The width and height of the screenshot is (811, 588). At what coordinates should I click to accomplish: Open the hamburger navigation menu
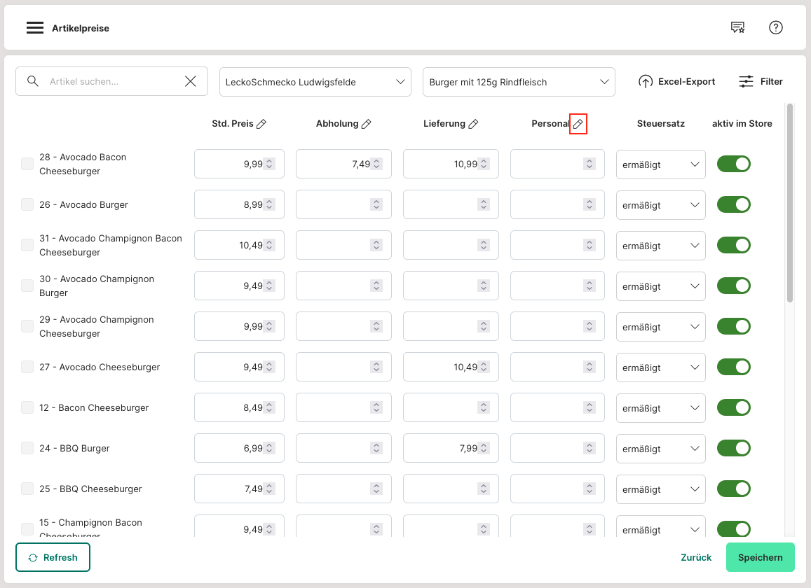35,28
